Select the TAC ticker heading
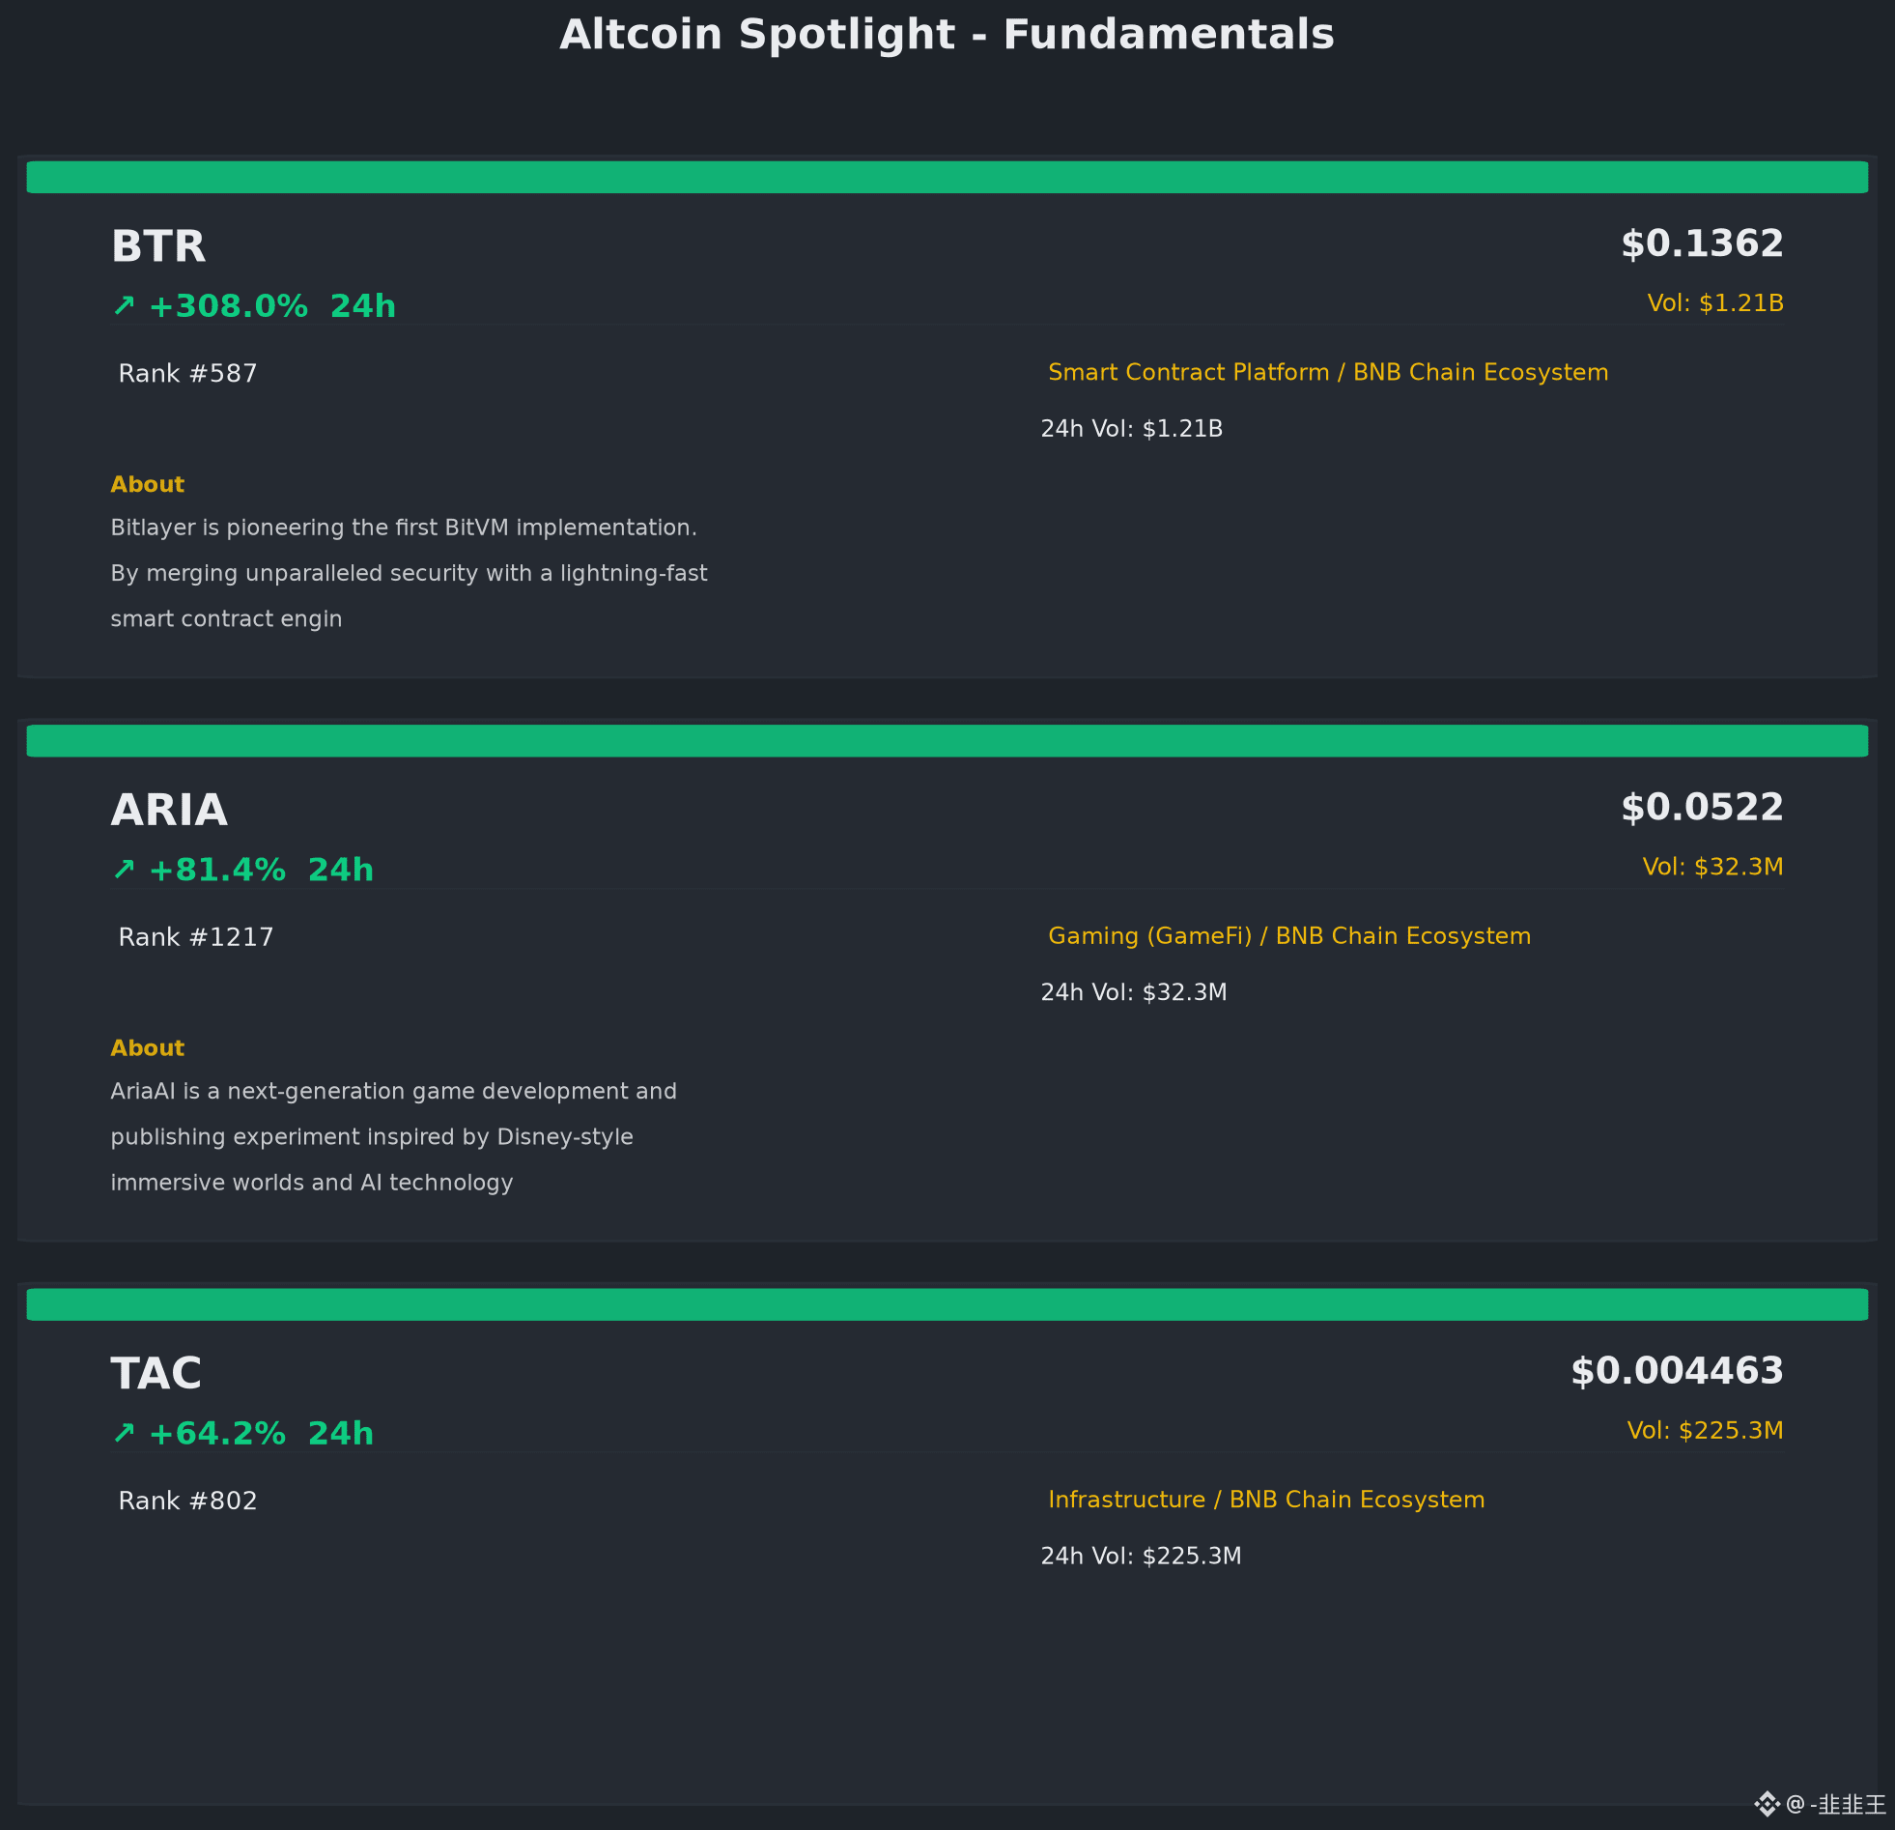 [x=156, y=1374]
